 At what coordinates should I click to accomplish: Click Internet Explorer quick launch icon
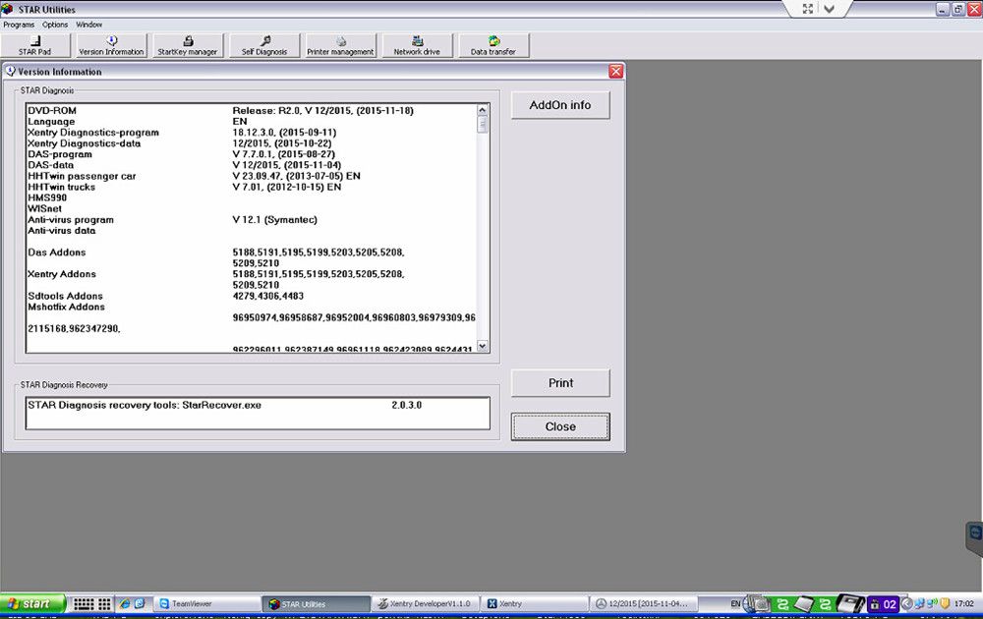pyautogui.click(x=125, y=604)
